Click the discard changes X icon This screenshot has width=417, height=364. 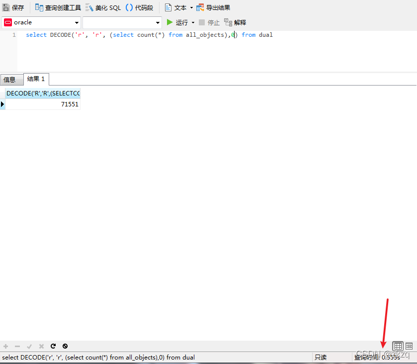pos(41,346)
